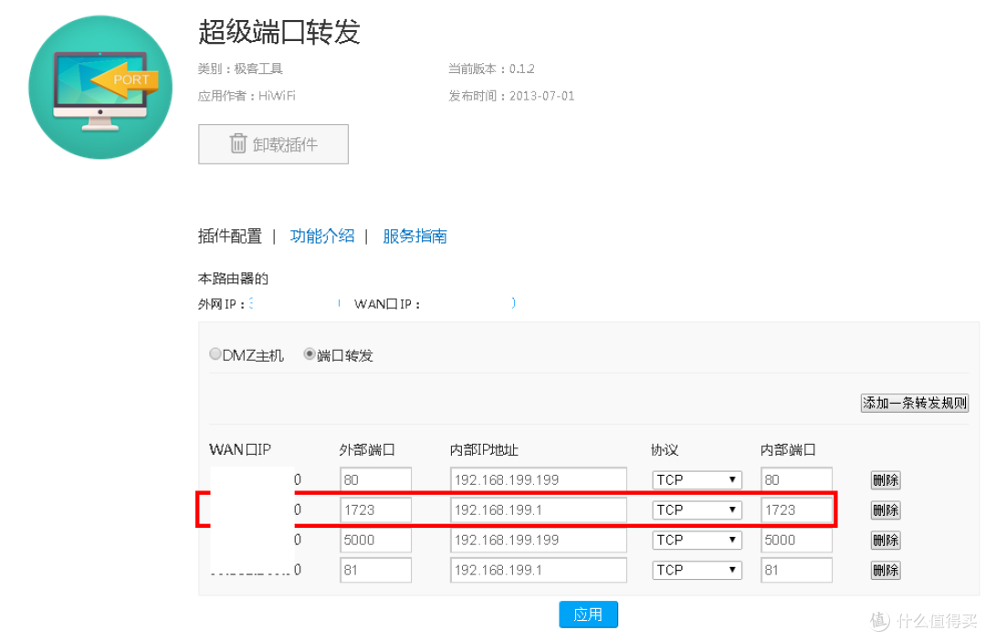The height and width of the screenshot is (641, 986).
Task: Delete the port 5000 forwarding rule
Action: [x=886, y=541]
